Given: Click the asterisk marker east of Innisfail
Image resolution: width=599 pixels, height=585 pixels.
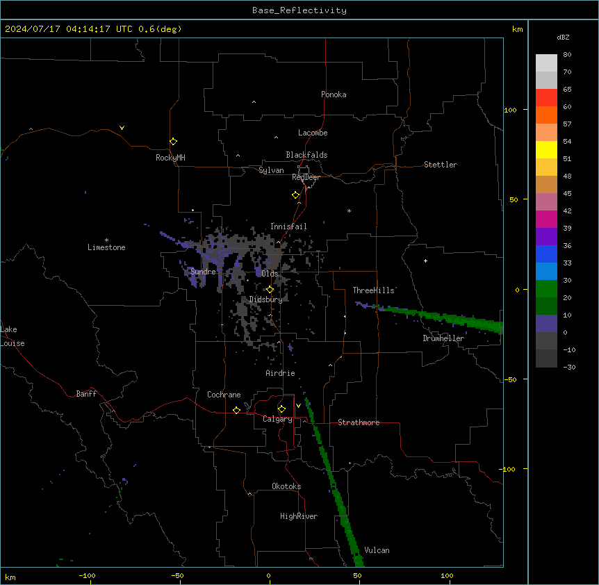Looking at the screenshot, I should [349, 211].
